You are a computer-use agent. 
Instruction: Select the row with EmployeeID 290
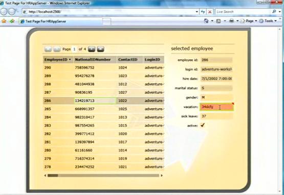[103, 67]
